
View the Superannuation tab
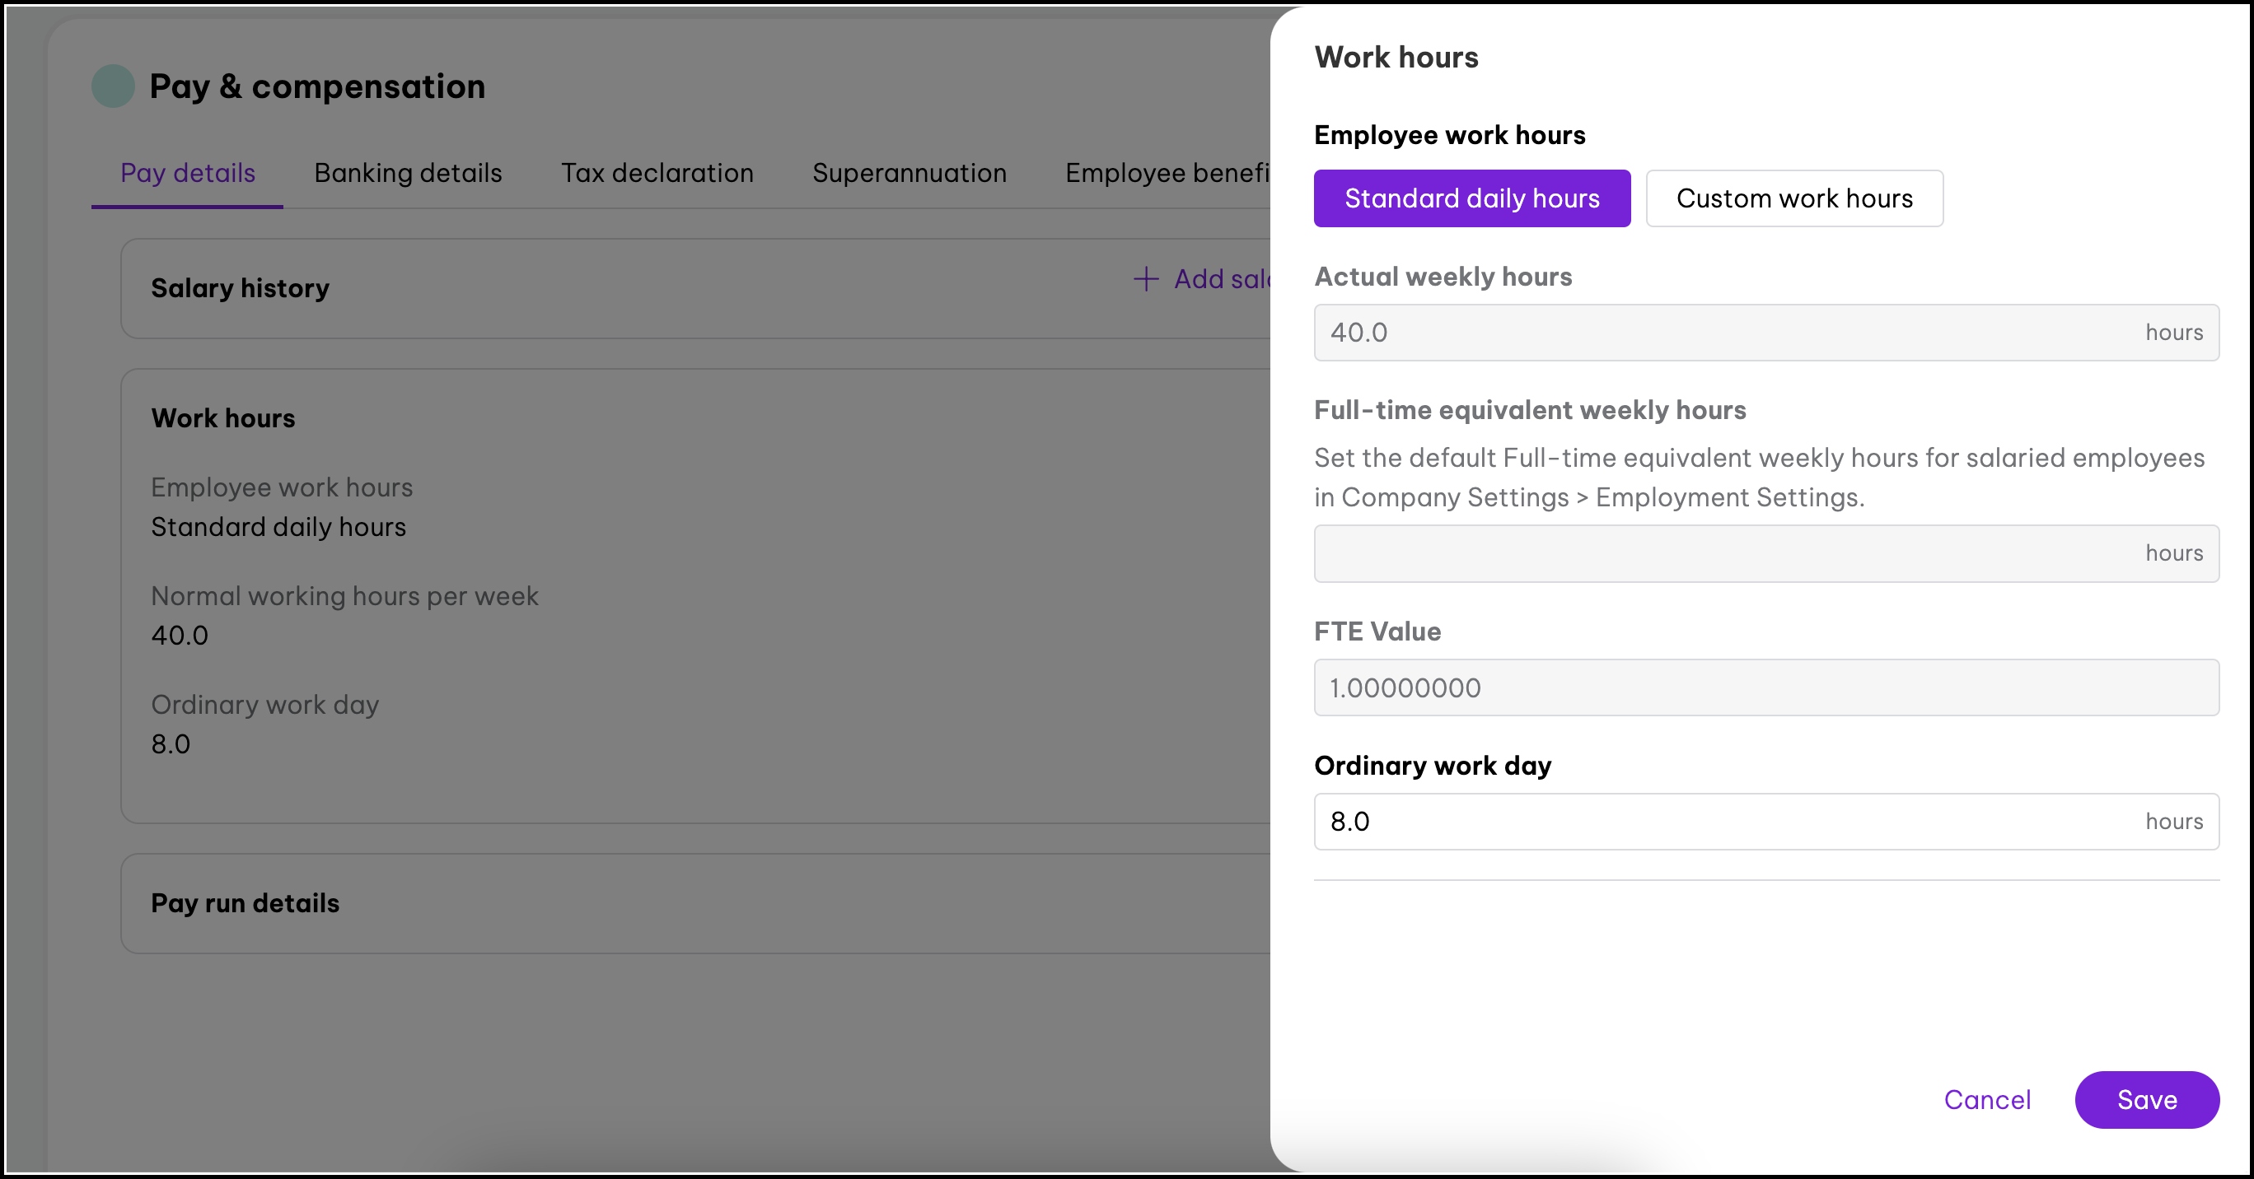pos(910,173)
